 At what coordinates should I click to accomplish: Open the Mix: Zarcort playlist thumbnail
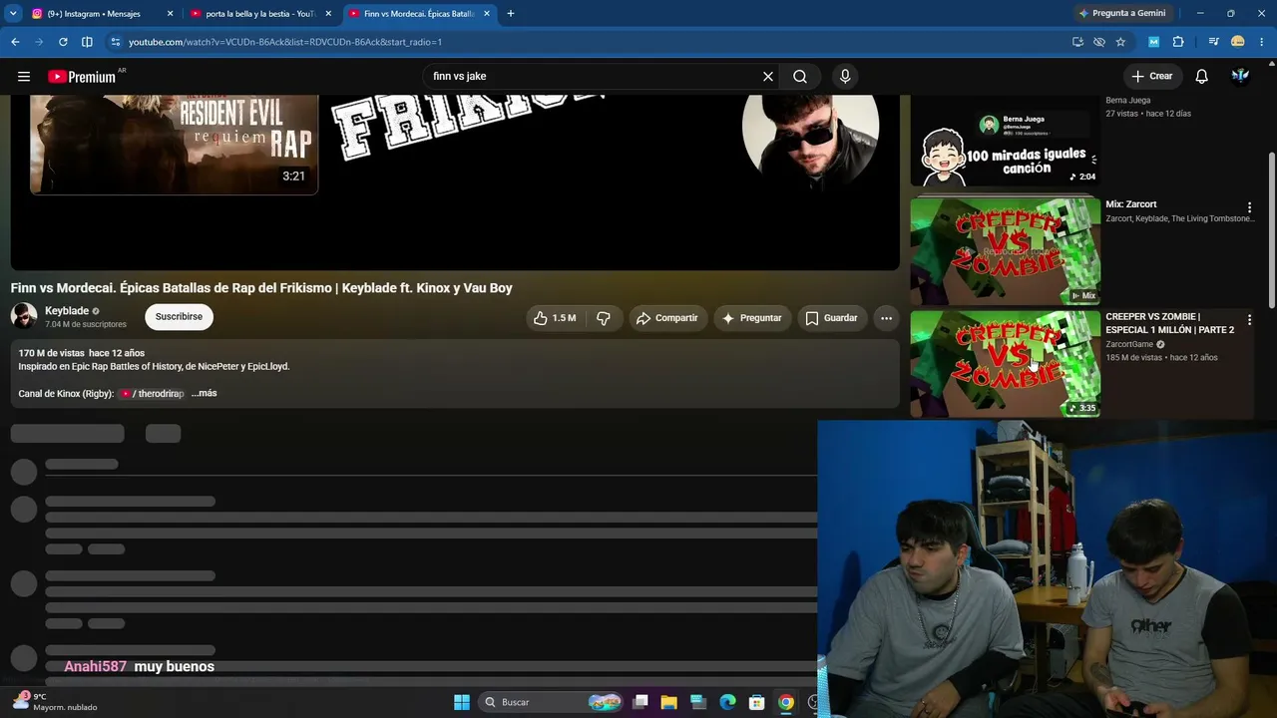[x=1006, y=251]
